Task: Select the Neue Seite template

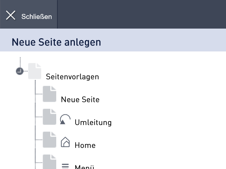Action: (x=80, y=100)
